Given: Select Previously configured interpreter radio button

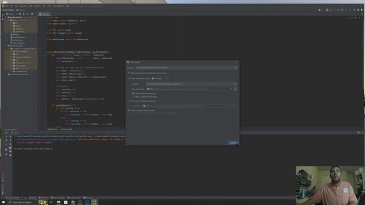Looking at the screenshot, I should pyautogui.click(x=130, y=101).
